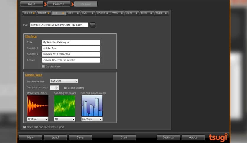
Task: Click the 'Sample Pages' section heading
Action: tap(33, 75)
